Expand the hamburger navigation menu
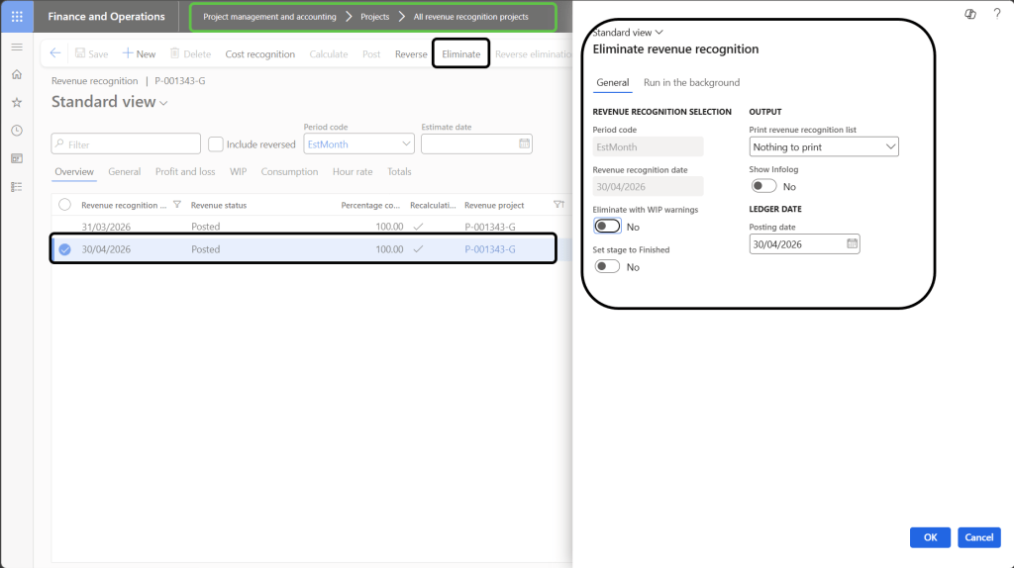Screen dimensions: 1014x568 pyautogui.click(x=17, y=47)
